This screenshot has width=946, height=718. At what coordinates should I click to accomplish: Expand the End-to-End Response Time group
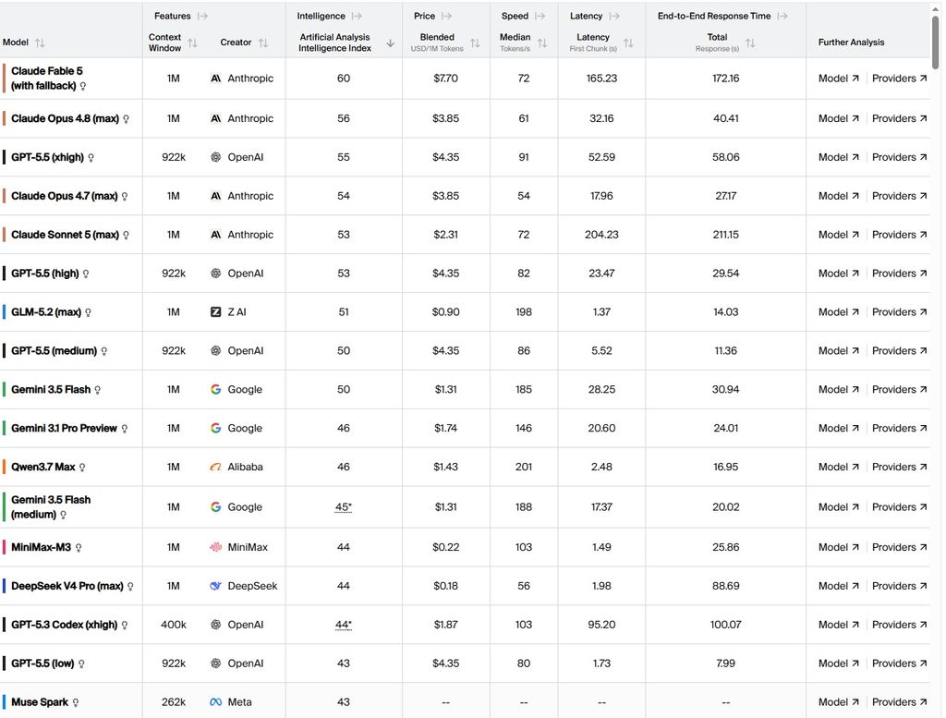tap(782, 17)
